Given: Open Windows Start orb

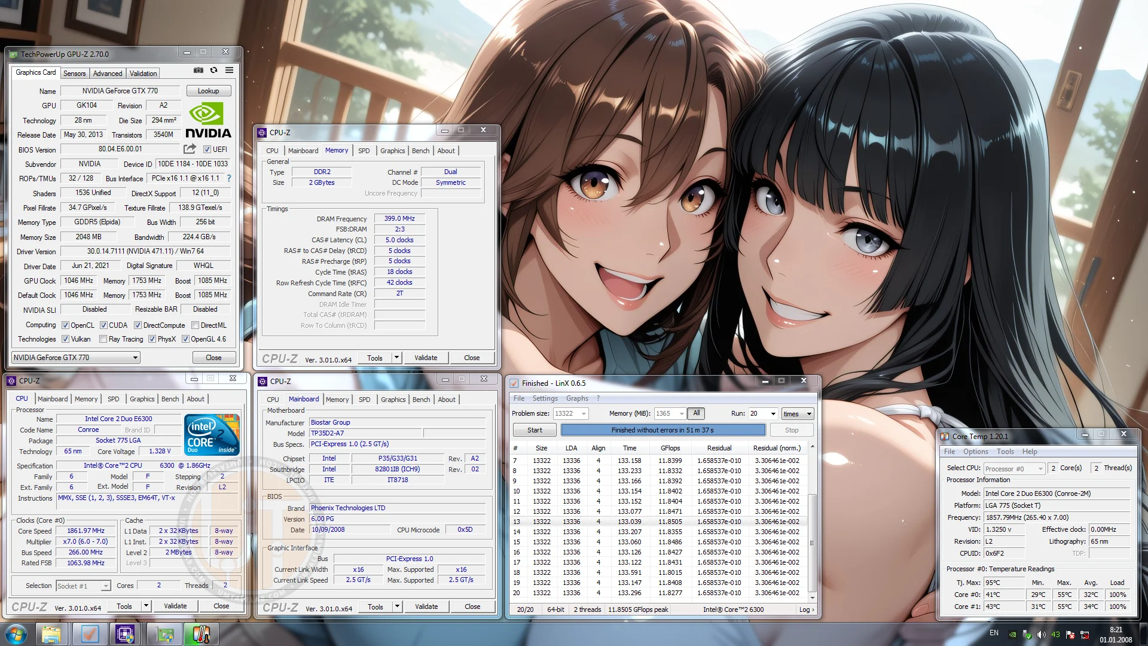Looking at the screenshot, I should click(x=16, y=634).
